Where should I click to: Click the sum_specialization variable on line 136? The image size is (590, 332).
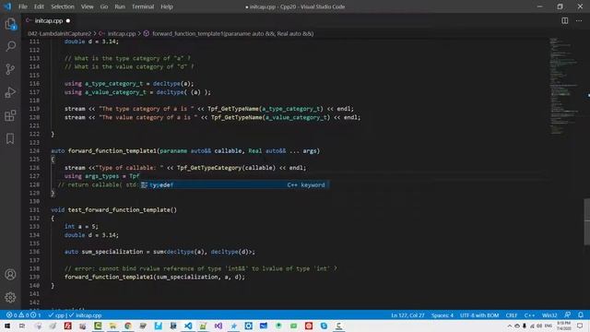coord(112,252)
